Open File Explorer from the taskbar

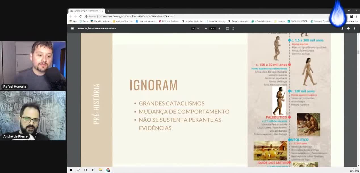pos(101,170)
